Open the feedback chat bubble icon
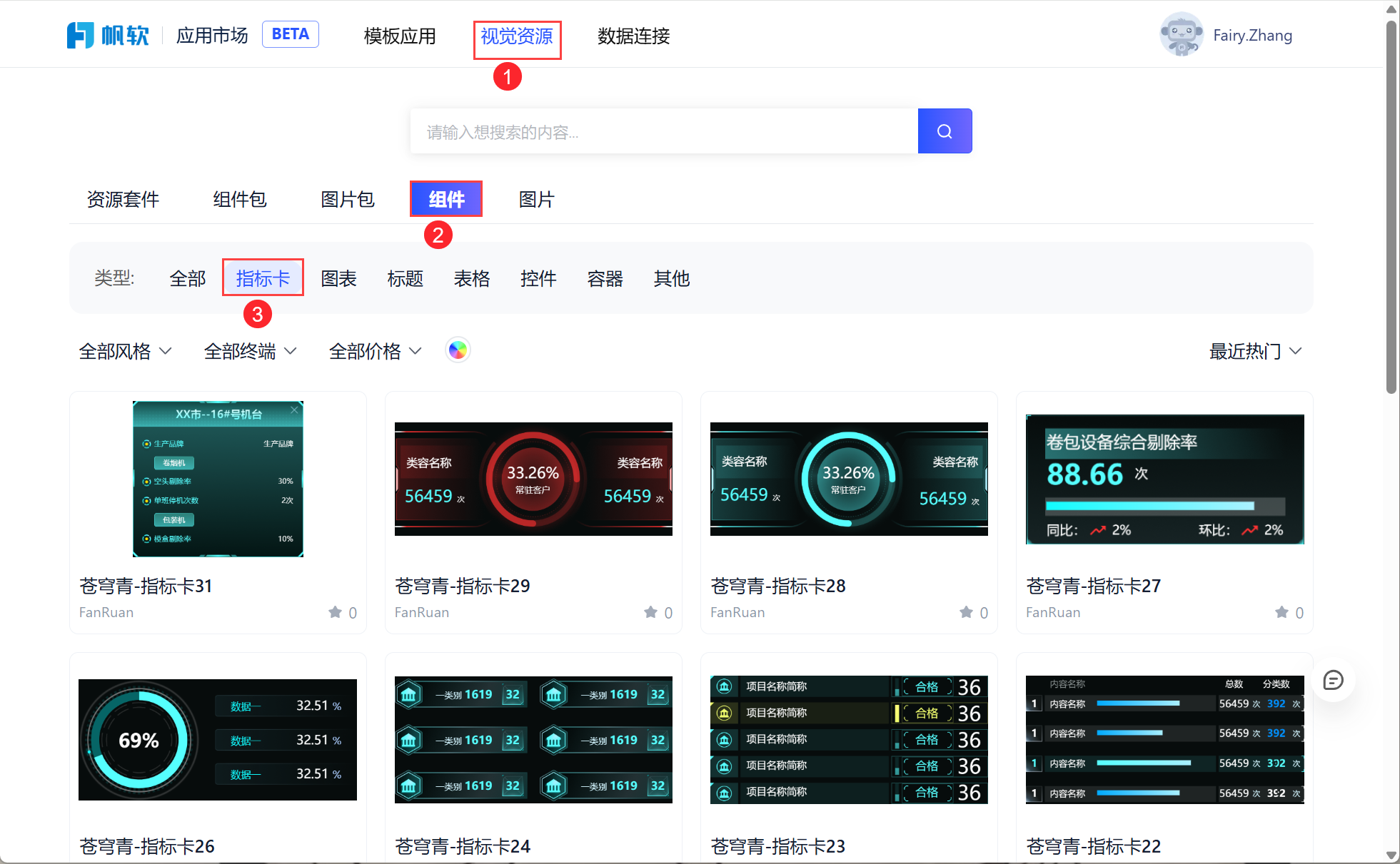1400x864 pixels. click(1332, 680)
